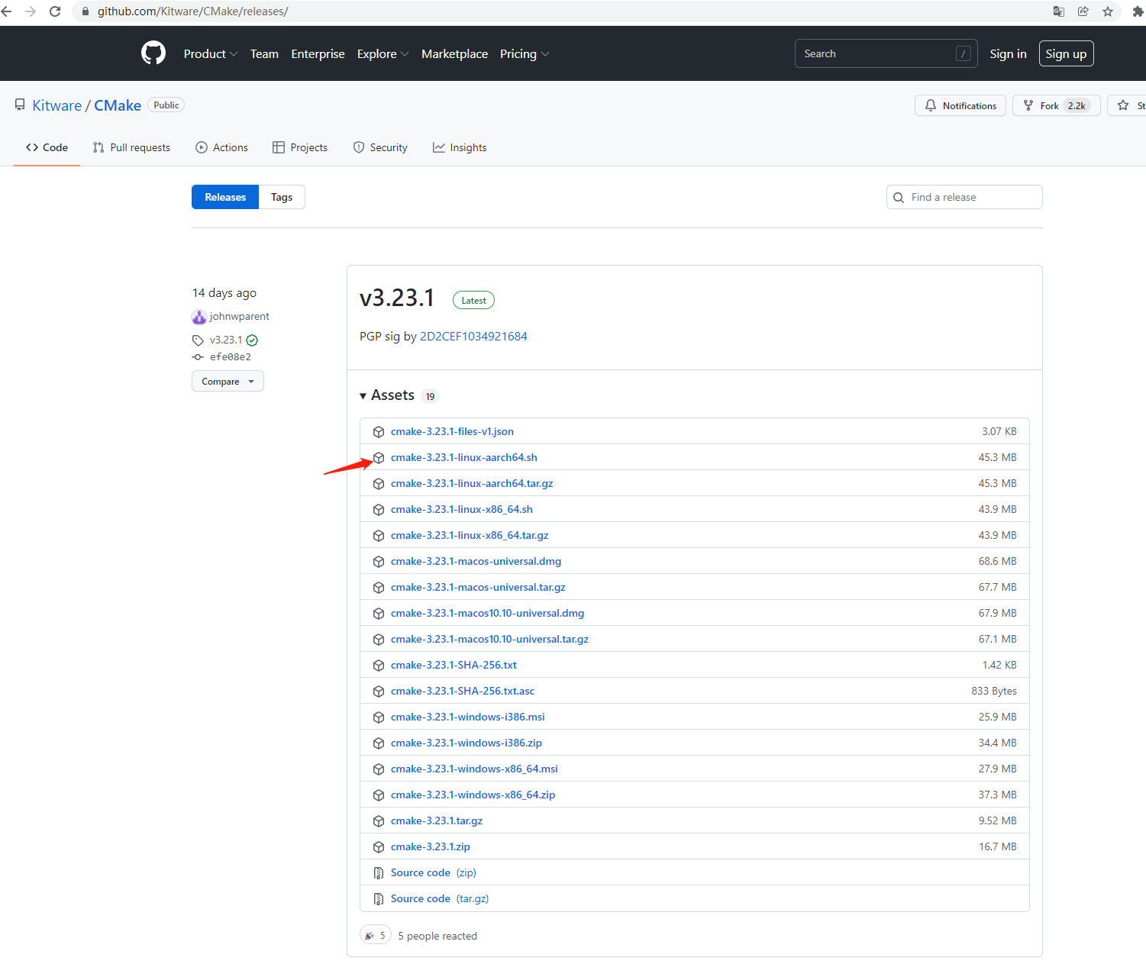Open the Team link in header
The height and width of the screenshot is (964, 1146).
click(x=264, y=54)
